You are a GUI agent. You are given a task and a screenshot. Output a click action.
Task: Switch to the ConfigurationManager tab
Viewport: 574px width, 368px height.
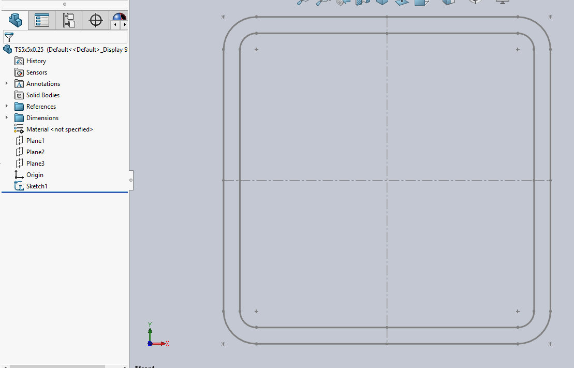click(69, 20)
